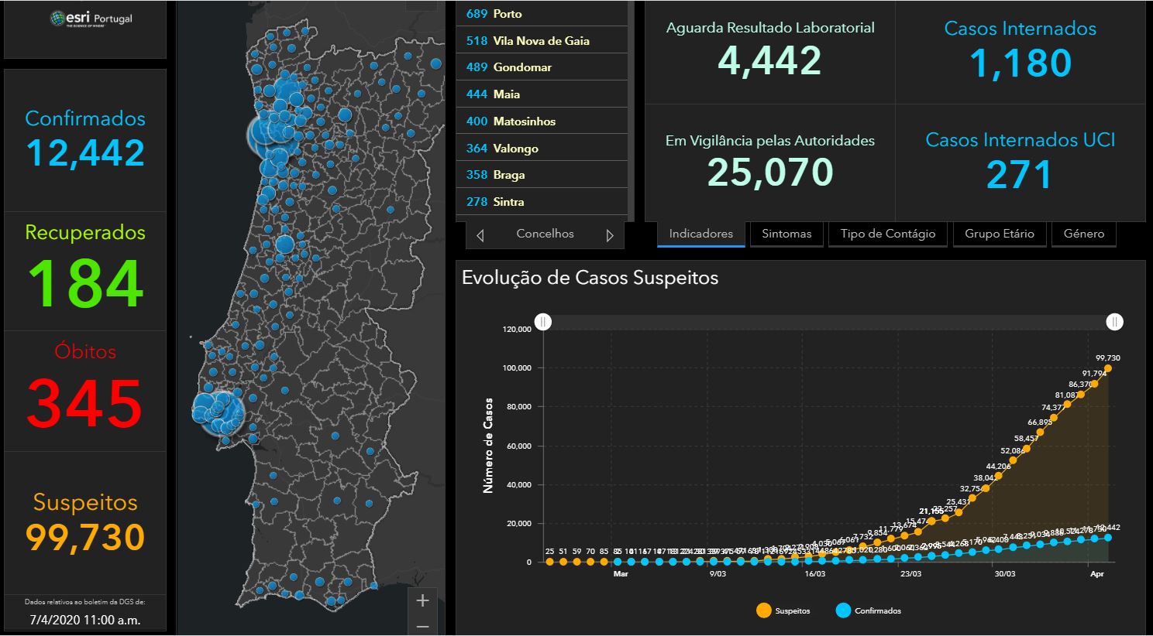The width and height of the screenshot is (1153, 636).
Task: Select Vila Nova de Gaia list entry
Action: [542, 40]
